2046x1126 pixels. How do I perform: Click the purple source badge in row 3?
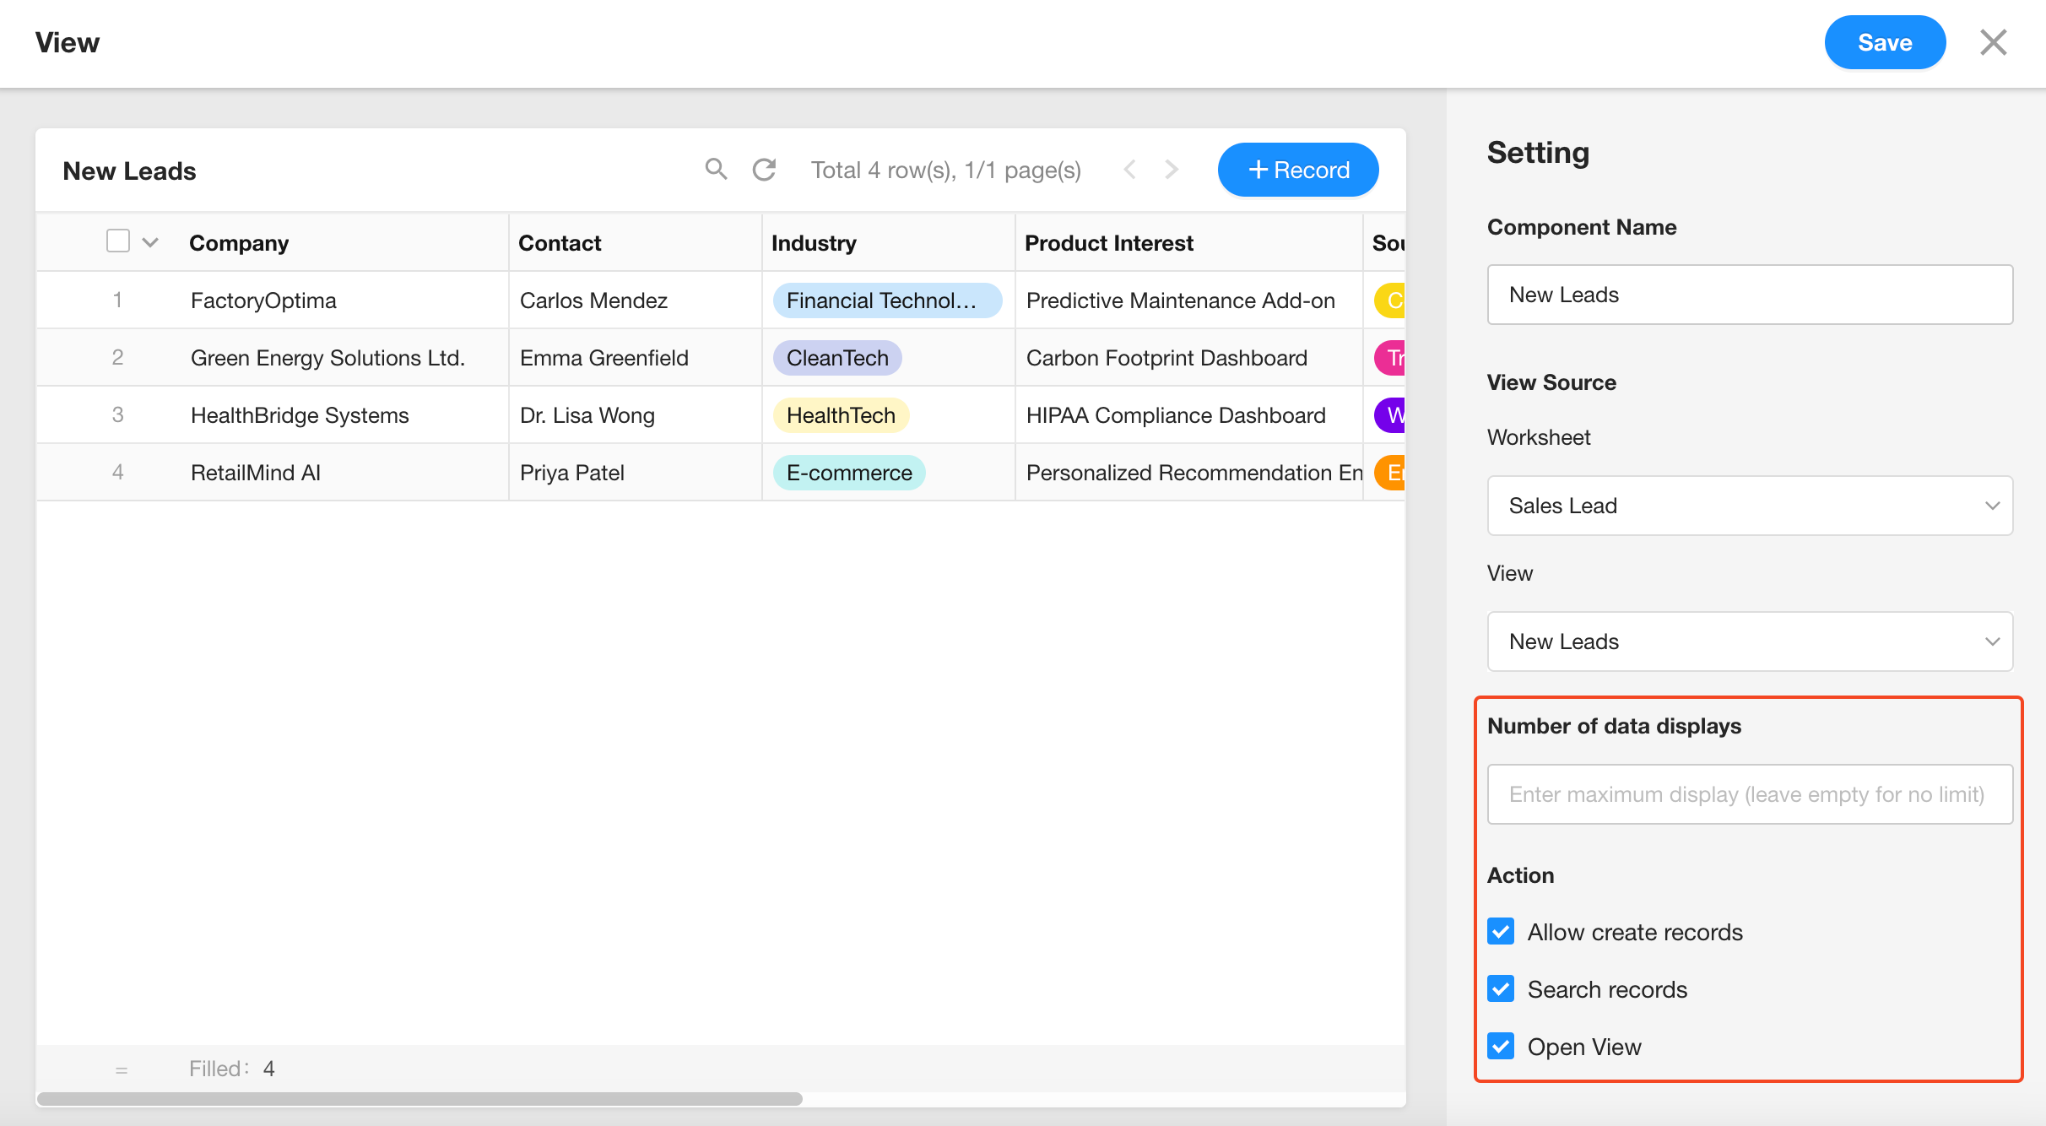pos(1391,415)
